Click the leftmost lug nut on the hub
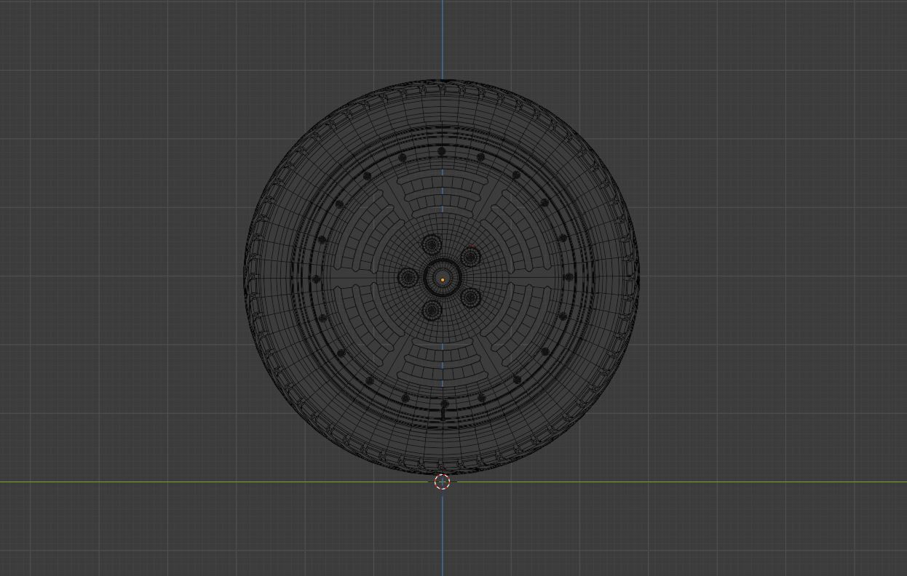907x576 pixels. [408, 277]
